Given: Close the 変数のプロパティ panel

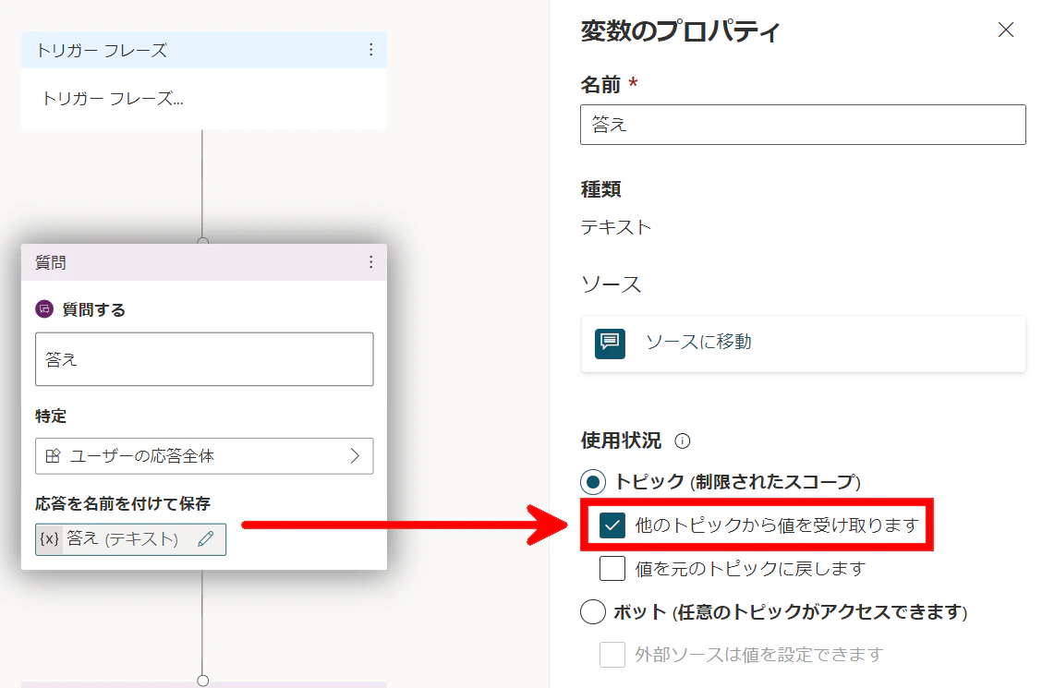Looking at the screenshot, I should coord(1005,30).
